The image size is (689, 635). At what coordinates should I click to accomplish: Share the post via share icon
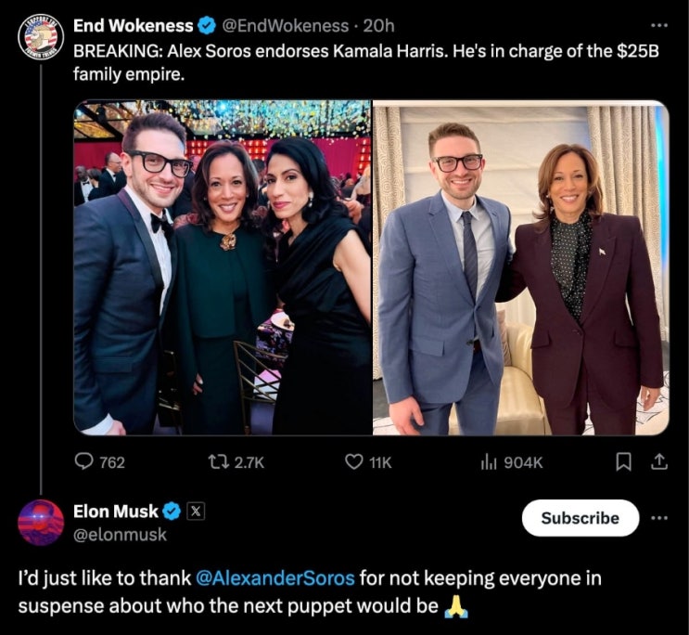660,461
